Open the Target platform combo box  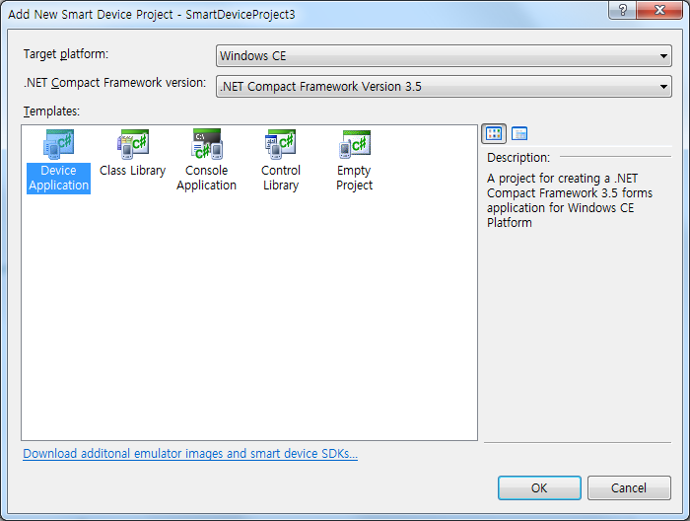(443, 56)
